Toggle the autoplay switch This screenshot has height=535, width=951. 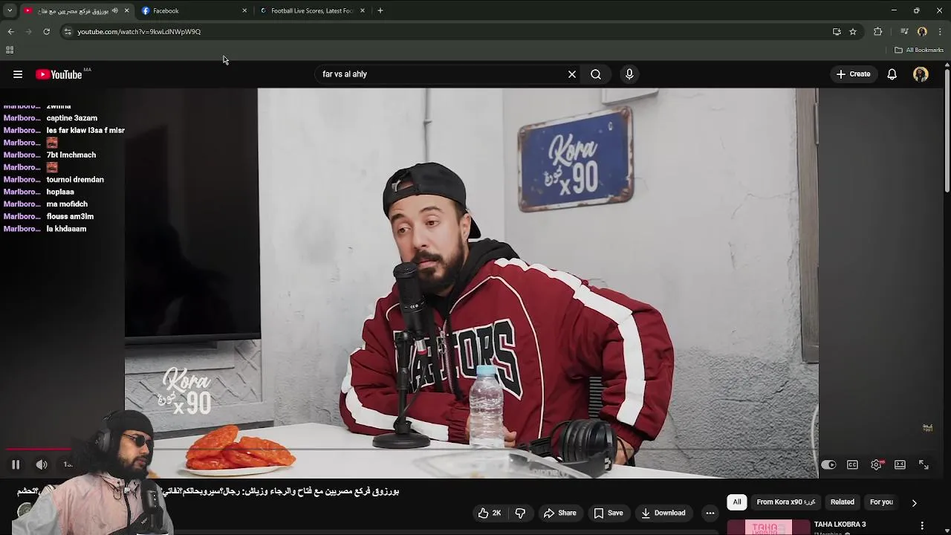[x=828, y=464]
